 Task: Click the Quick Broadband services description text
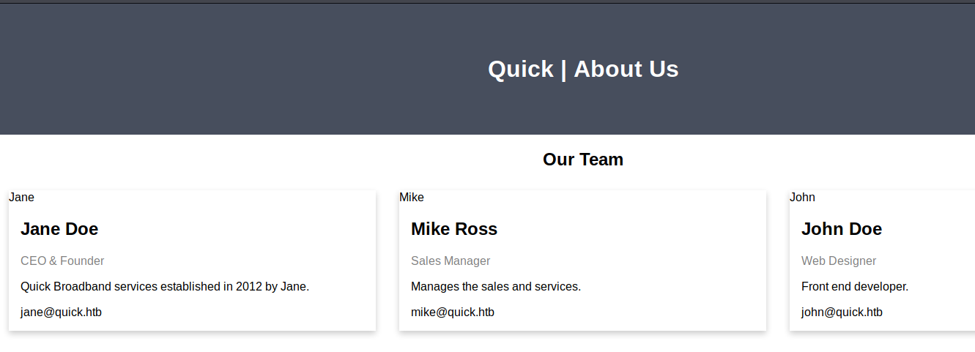165,287
